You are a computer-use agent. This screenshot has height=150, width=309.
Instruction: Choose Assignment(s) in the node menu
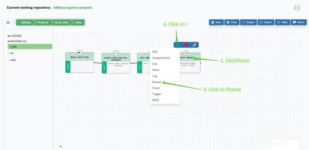[x=161, y=58]
